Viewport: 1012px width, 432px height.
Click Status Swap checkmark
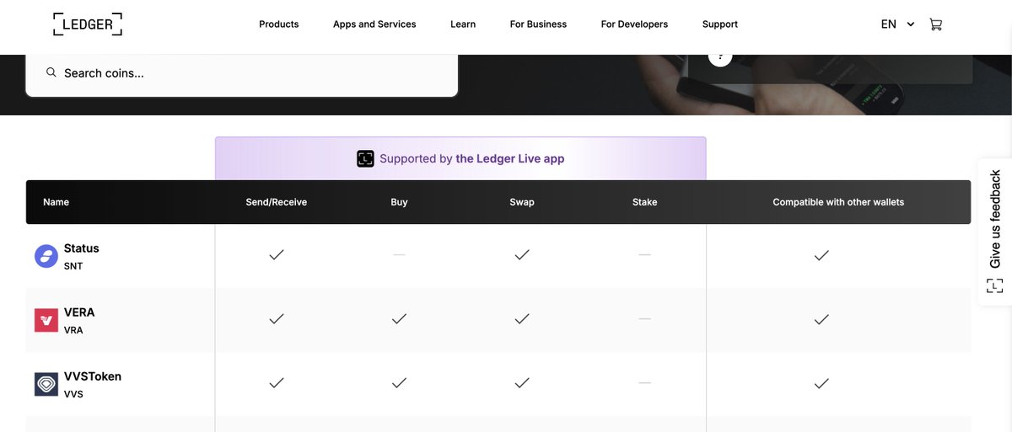(522, 254)
